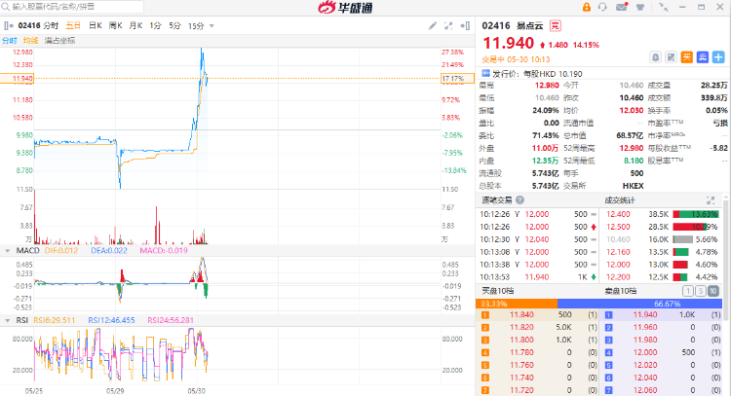This screenshot has height=396, width=731.
Task: Click the 华盛通 logo
Action: [x=345, y=8]
